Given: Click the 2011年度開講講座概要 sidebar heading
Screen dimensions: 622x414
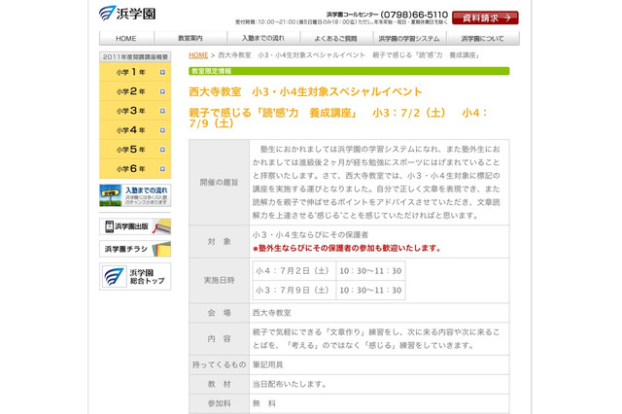Looking at the screenshot, I should (135, 57).
